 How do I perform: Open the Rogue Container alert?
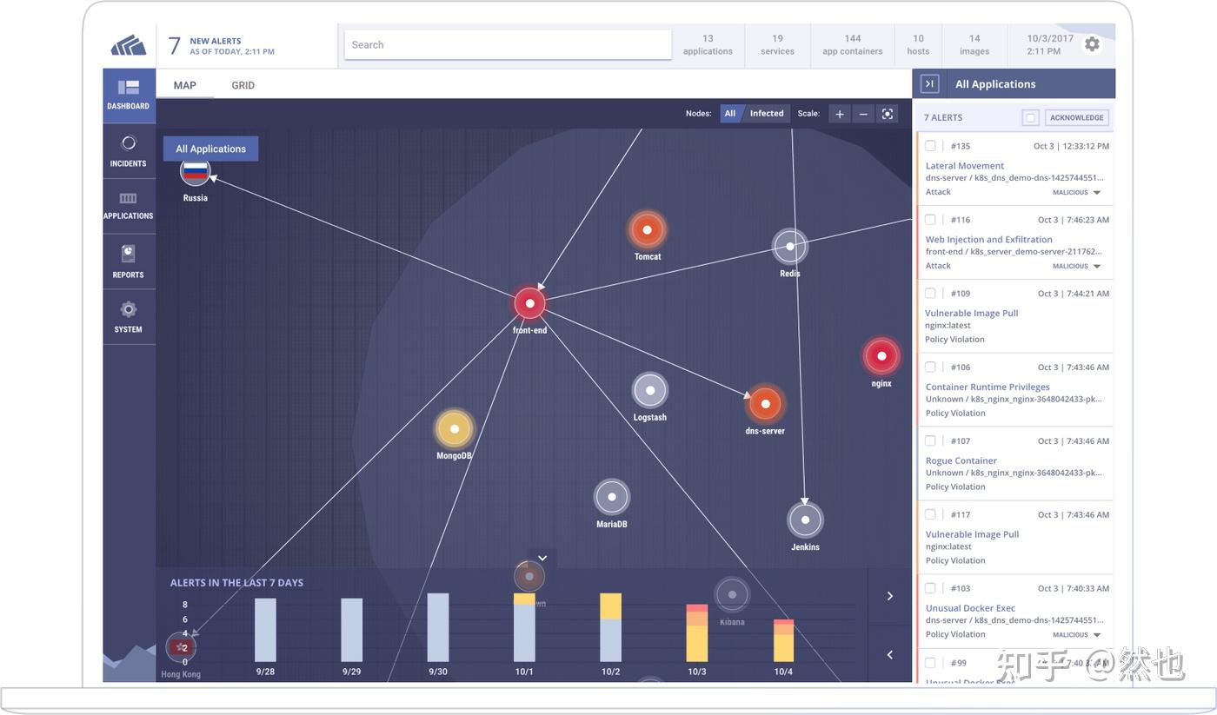(961, 461)
